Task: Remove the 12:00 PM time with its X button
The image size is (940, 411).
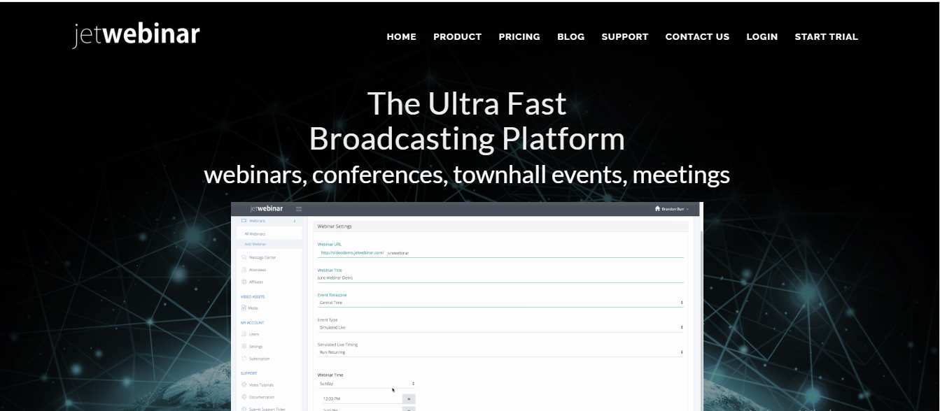Action: pos(409,398)
